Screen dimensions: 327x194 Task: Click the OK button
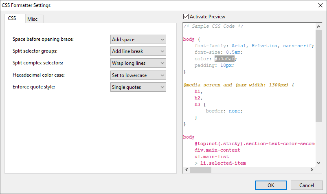coord(271,185)
